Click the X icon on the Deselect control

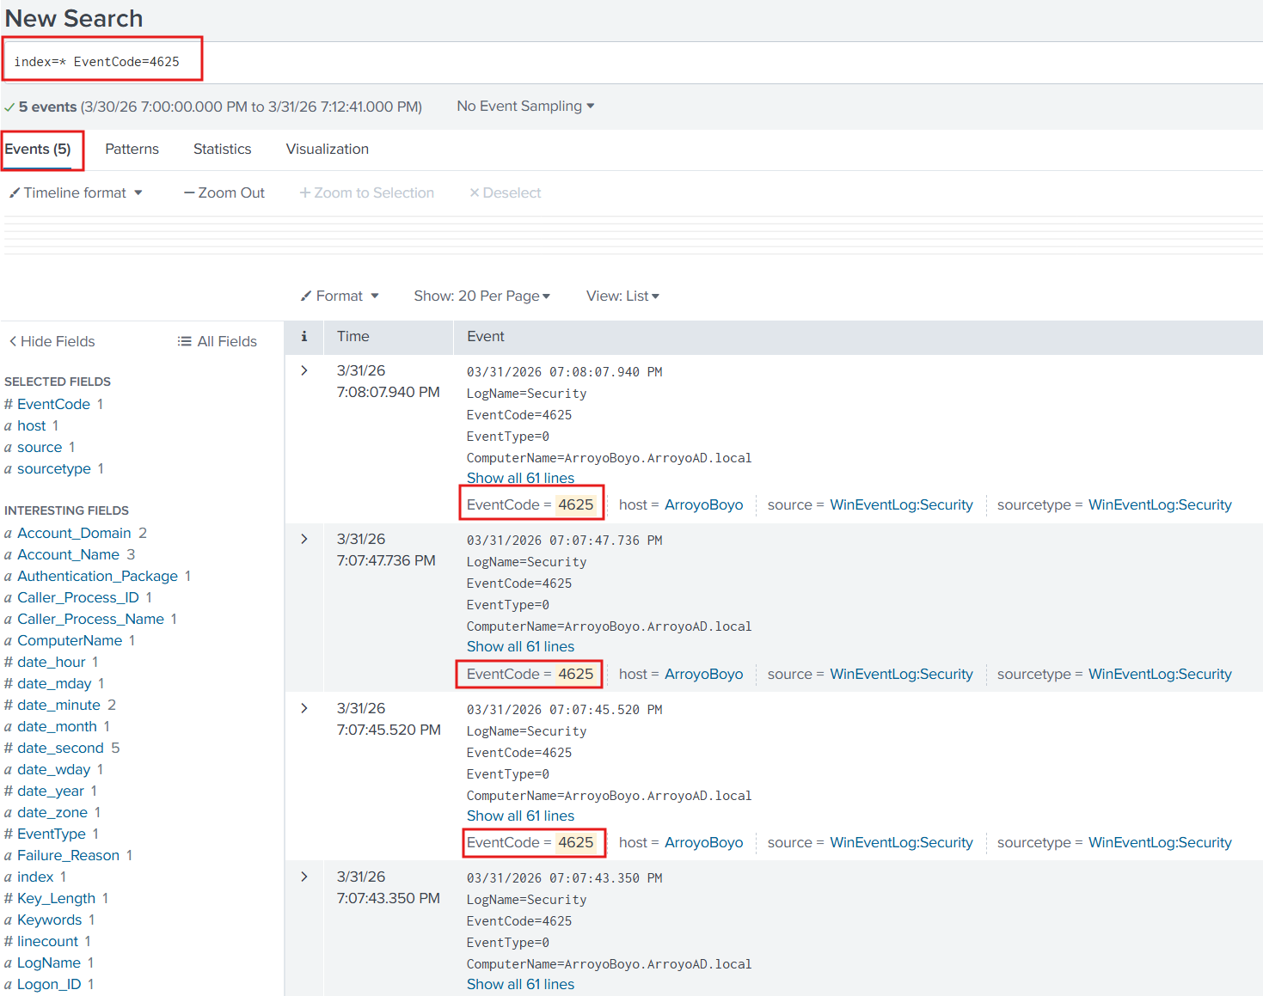[x=475, y=192]
